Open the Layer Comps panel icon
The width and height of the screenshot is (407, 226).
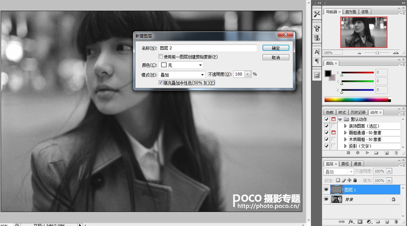click(317, 75)
